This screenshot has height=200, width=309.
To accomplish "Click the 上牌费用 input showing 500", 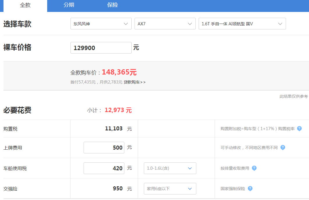I will click(104, 148).
